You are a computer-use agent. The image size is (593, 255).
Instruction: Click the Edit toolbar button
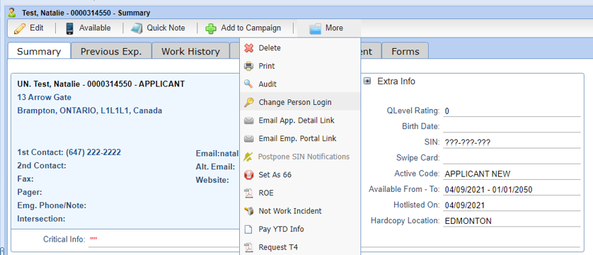pyautogui.click(x=29, y=28)
